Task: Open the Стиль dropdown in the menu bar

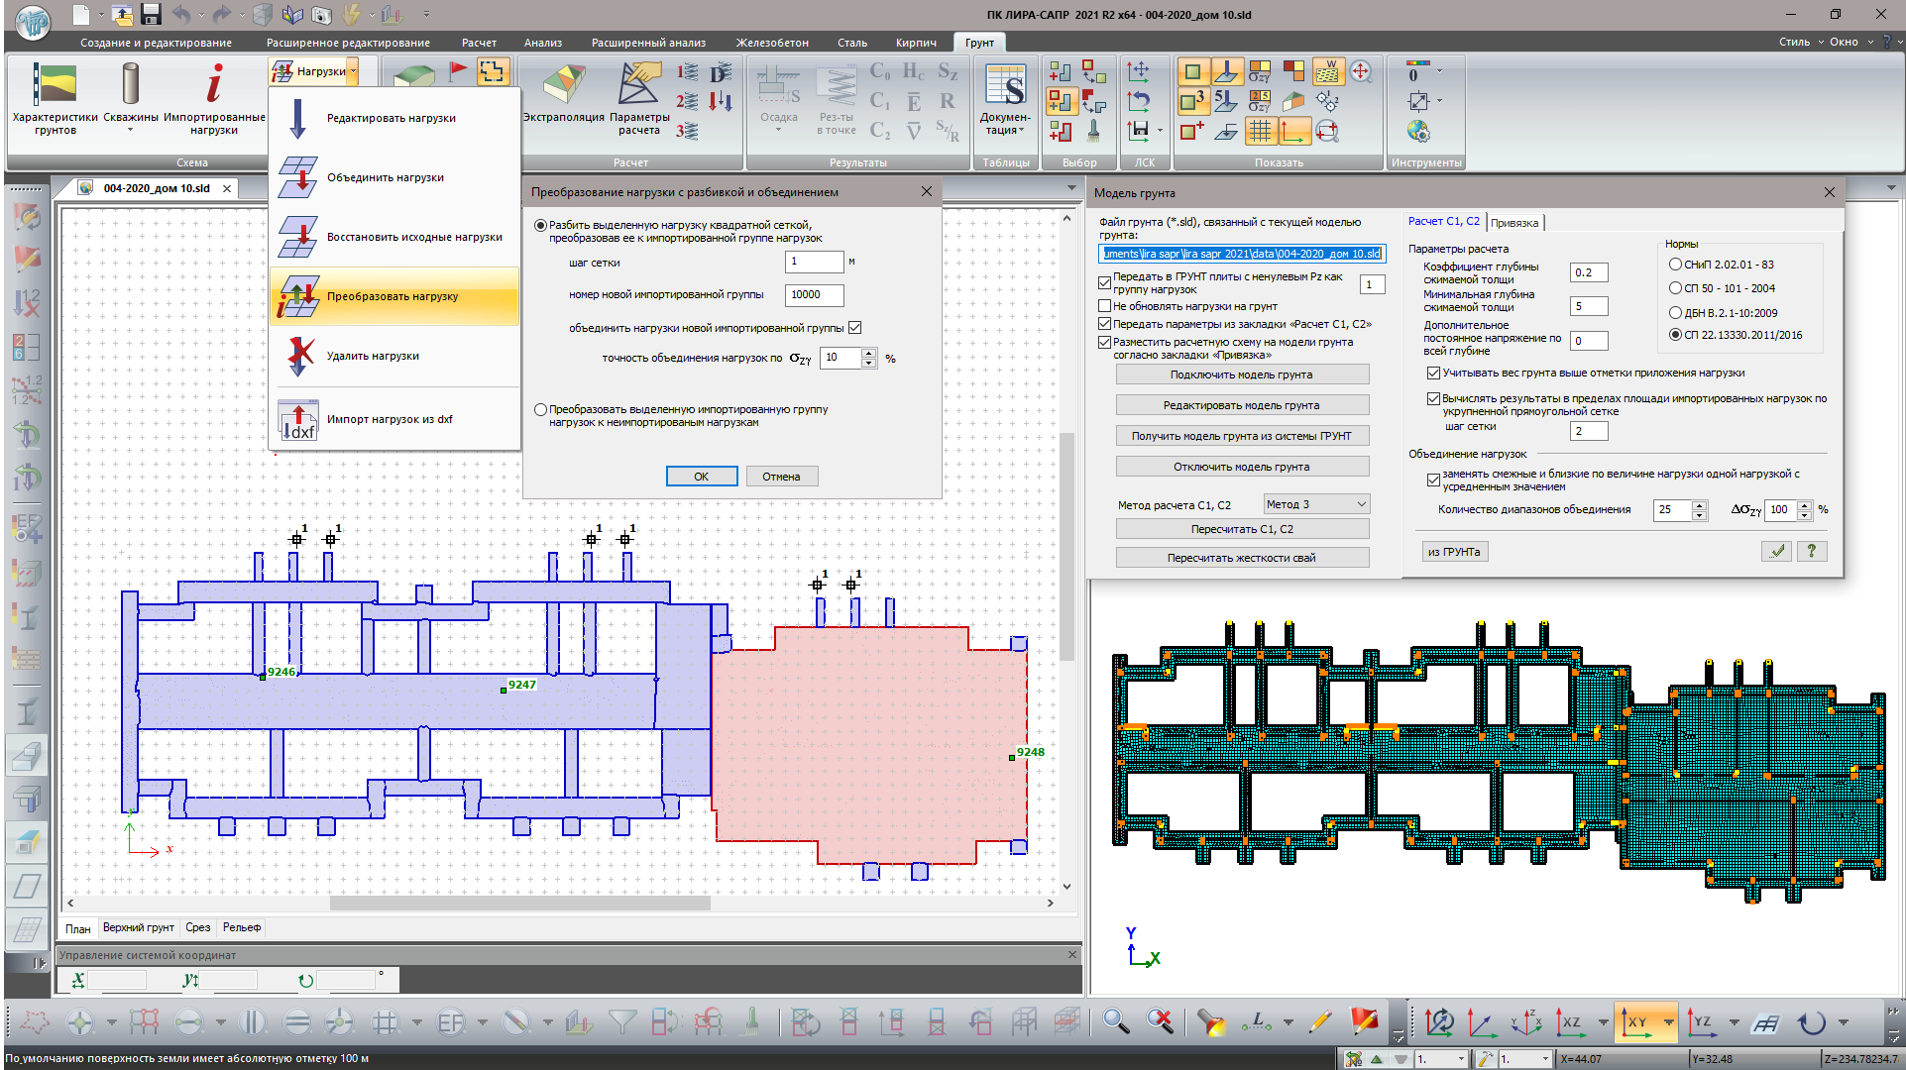Action: (1800, 42)
